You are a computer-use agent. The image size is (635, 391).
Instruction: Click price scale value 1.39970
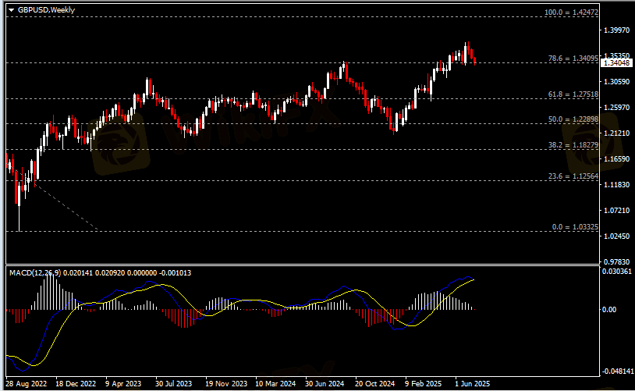click(617, 30)
